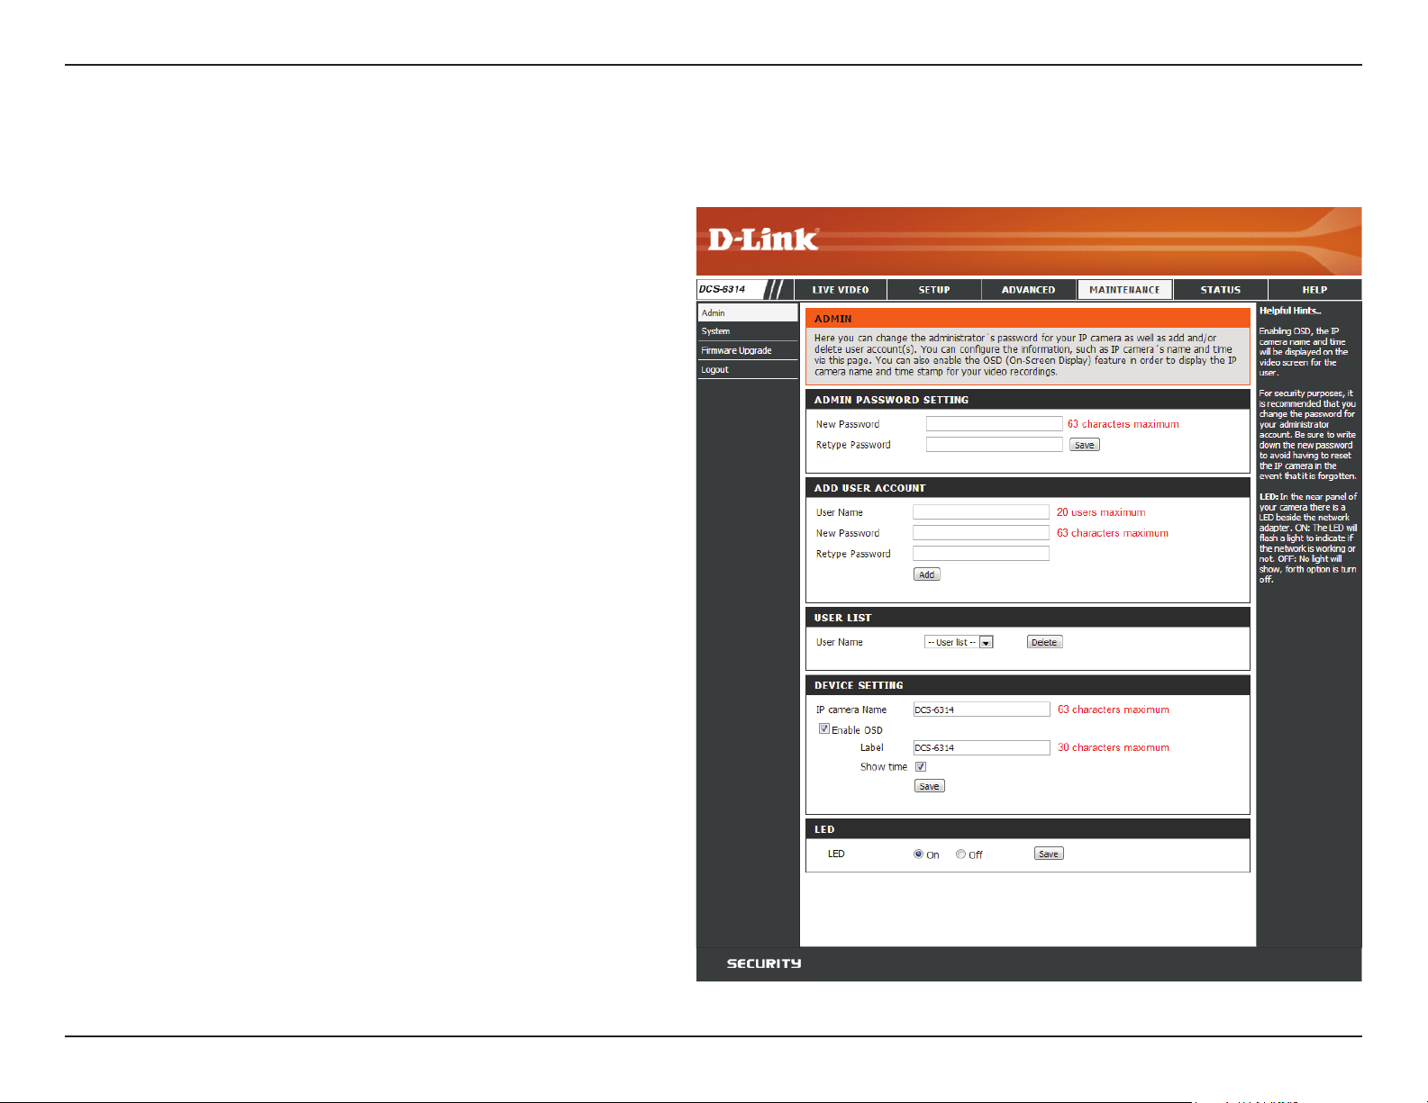
Task: Open the Help tab
Action: pyautogui.click(x=1314, y=290)
